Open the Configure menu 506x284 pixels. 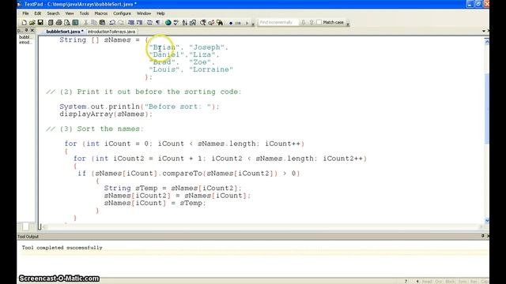tap(122, 13)
